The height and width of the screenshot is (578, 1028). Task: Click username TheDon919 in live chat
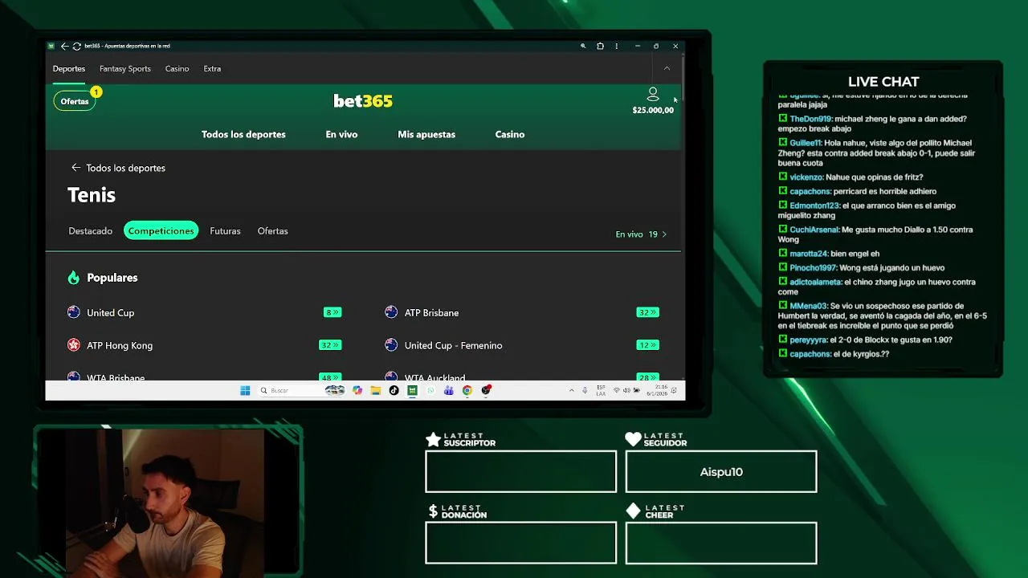click(x=811, y=119)
